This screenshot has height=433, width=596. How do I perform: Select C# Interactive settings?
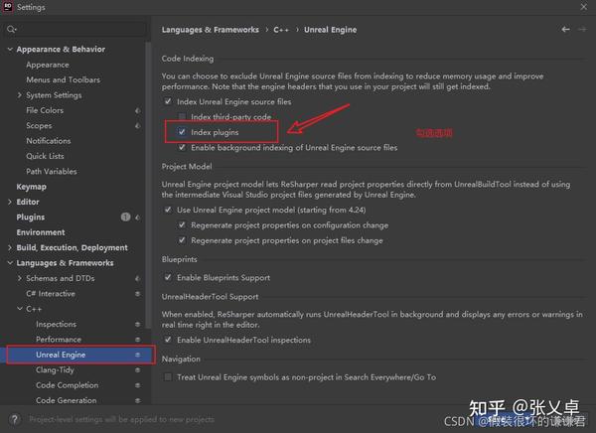click(x=51, y=294)
